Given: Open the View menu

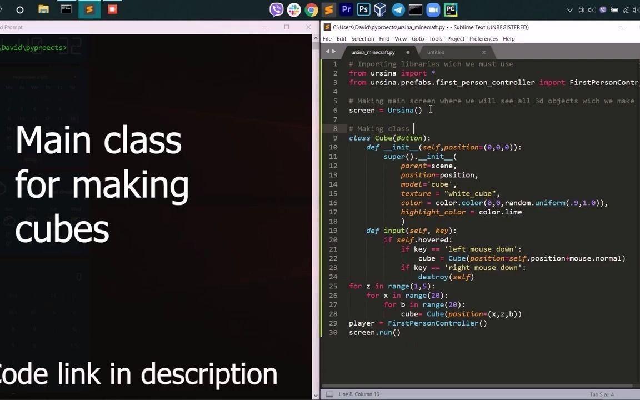Looking at the screenshot, I should (401, 39).
